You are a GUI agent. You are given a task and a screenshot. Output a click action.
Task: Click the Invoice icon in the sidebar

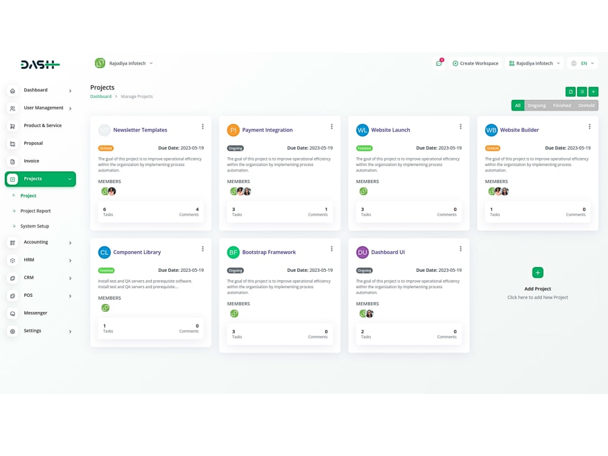coord(13,161)
